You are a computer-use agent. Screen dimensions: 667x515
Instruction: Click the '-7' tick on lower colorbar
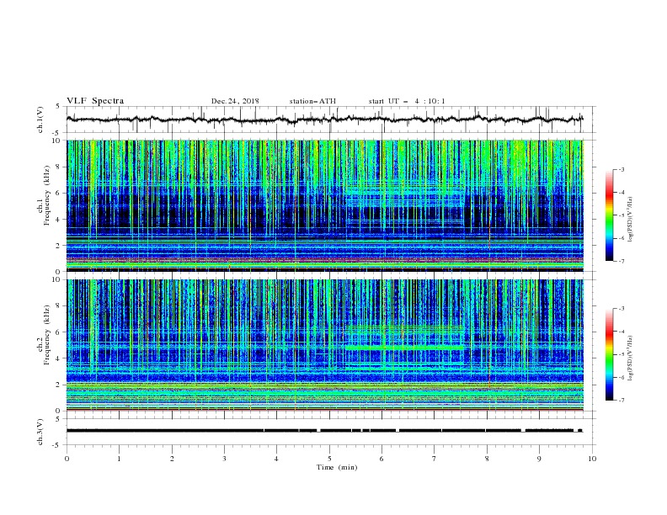621,401
